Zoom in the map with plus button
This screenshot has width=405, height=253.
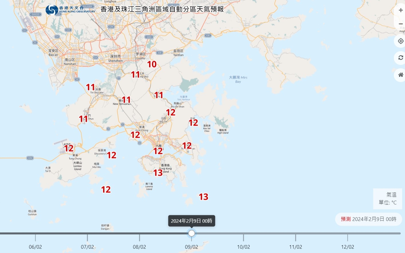(400, 10)
